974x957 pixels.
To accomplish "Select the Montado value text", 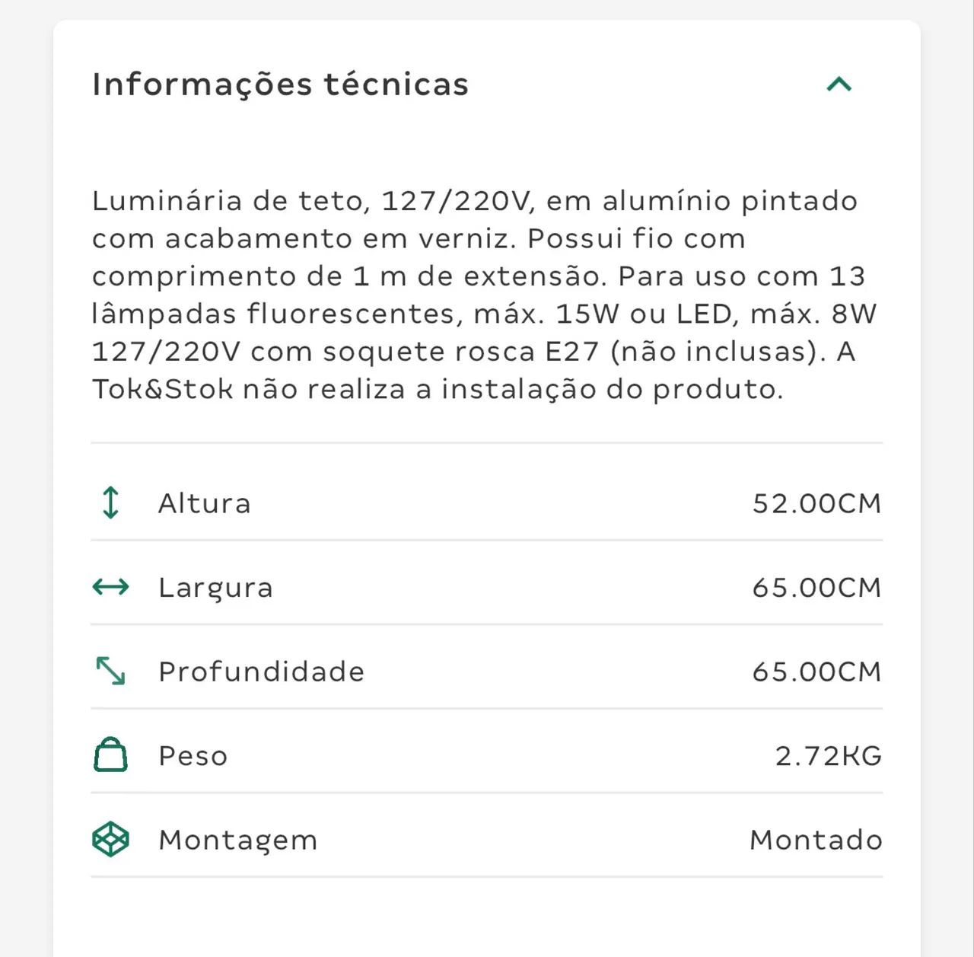I will [816, 840].
